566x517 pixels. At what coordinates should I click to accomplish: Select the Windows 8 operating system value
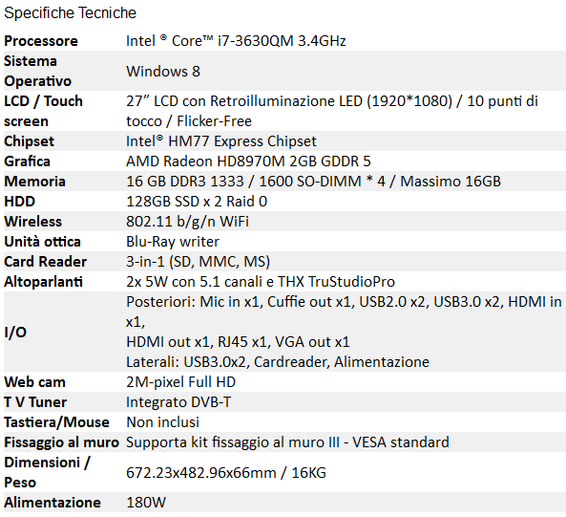tap(163, 71)
